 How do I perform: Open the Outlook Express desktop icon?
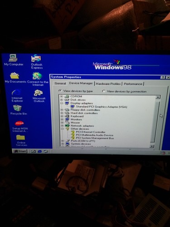[x=36, y=62]
